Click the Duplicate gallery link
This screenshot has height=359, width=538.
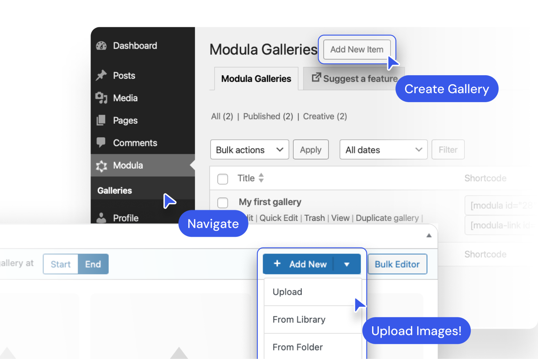pos(387,218)
